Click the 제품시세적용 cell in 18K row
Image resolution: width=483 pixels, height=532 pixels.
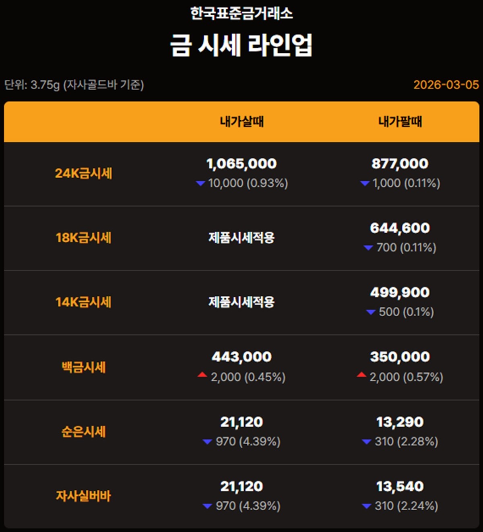click(242, 237)
